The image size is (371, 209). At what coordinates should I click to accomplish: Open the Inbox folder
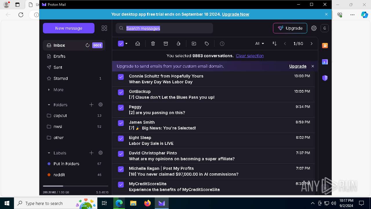tap(74, 45)
